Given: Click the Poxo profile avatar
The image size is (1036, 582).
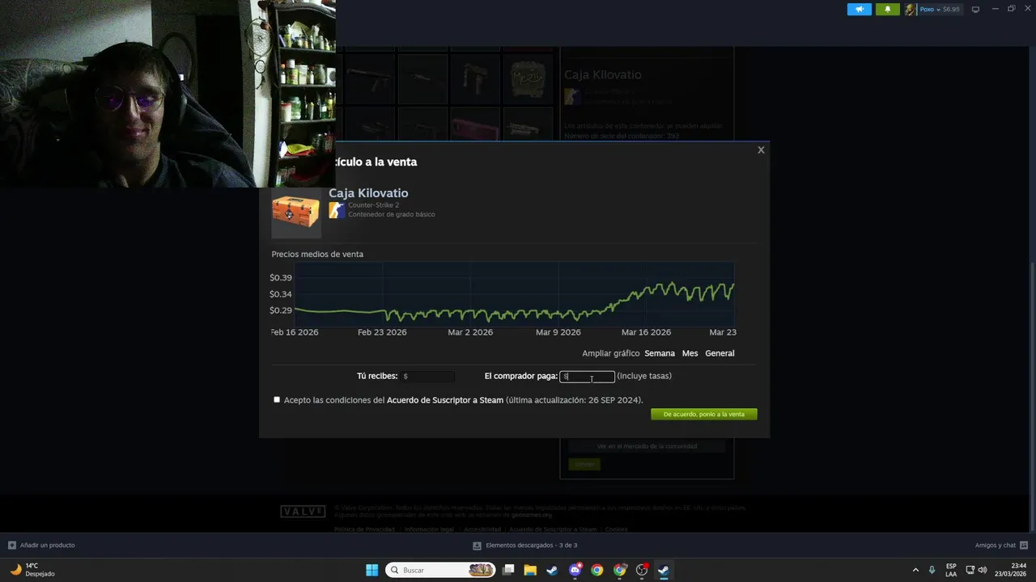Looking at the screenshot, I should [911, 9].
